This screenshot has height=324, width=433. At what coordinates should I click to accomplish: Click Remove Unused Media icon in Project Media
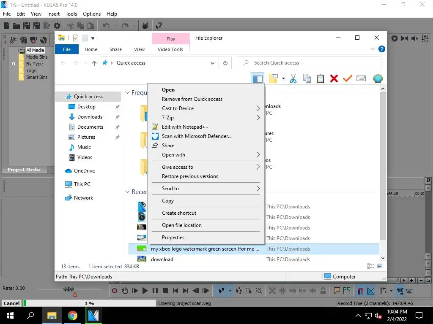click(13, 40)
